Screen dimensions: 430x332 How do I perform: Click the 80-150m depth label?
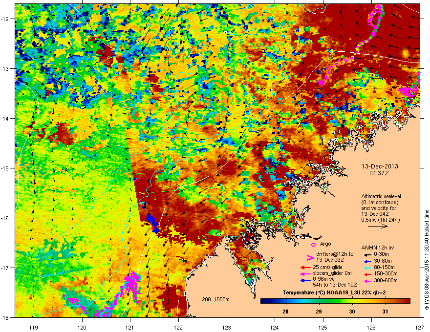pos(384,268)
